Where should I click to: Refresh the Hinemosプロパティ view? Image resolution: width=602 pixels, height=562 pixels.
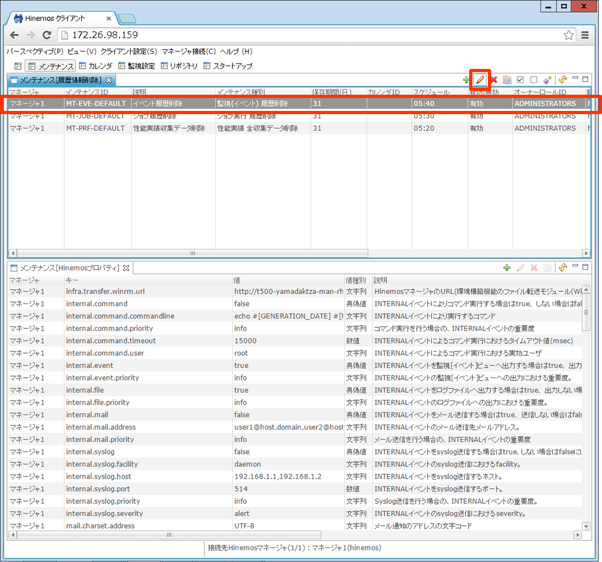(x=563, y=268)
